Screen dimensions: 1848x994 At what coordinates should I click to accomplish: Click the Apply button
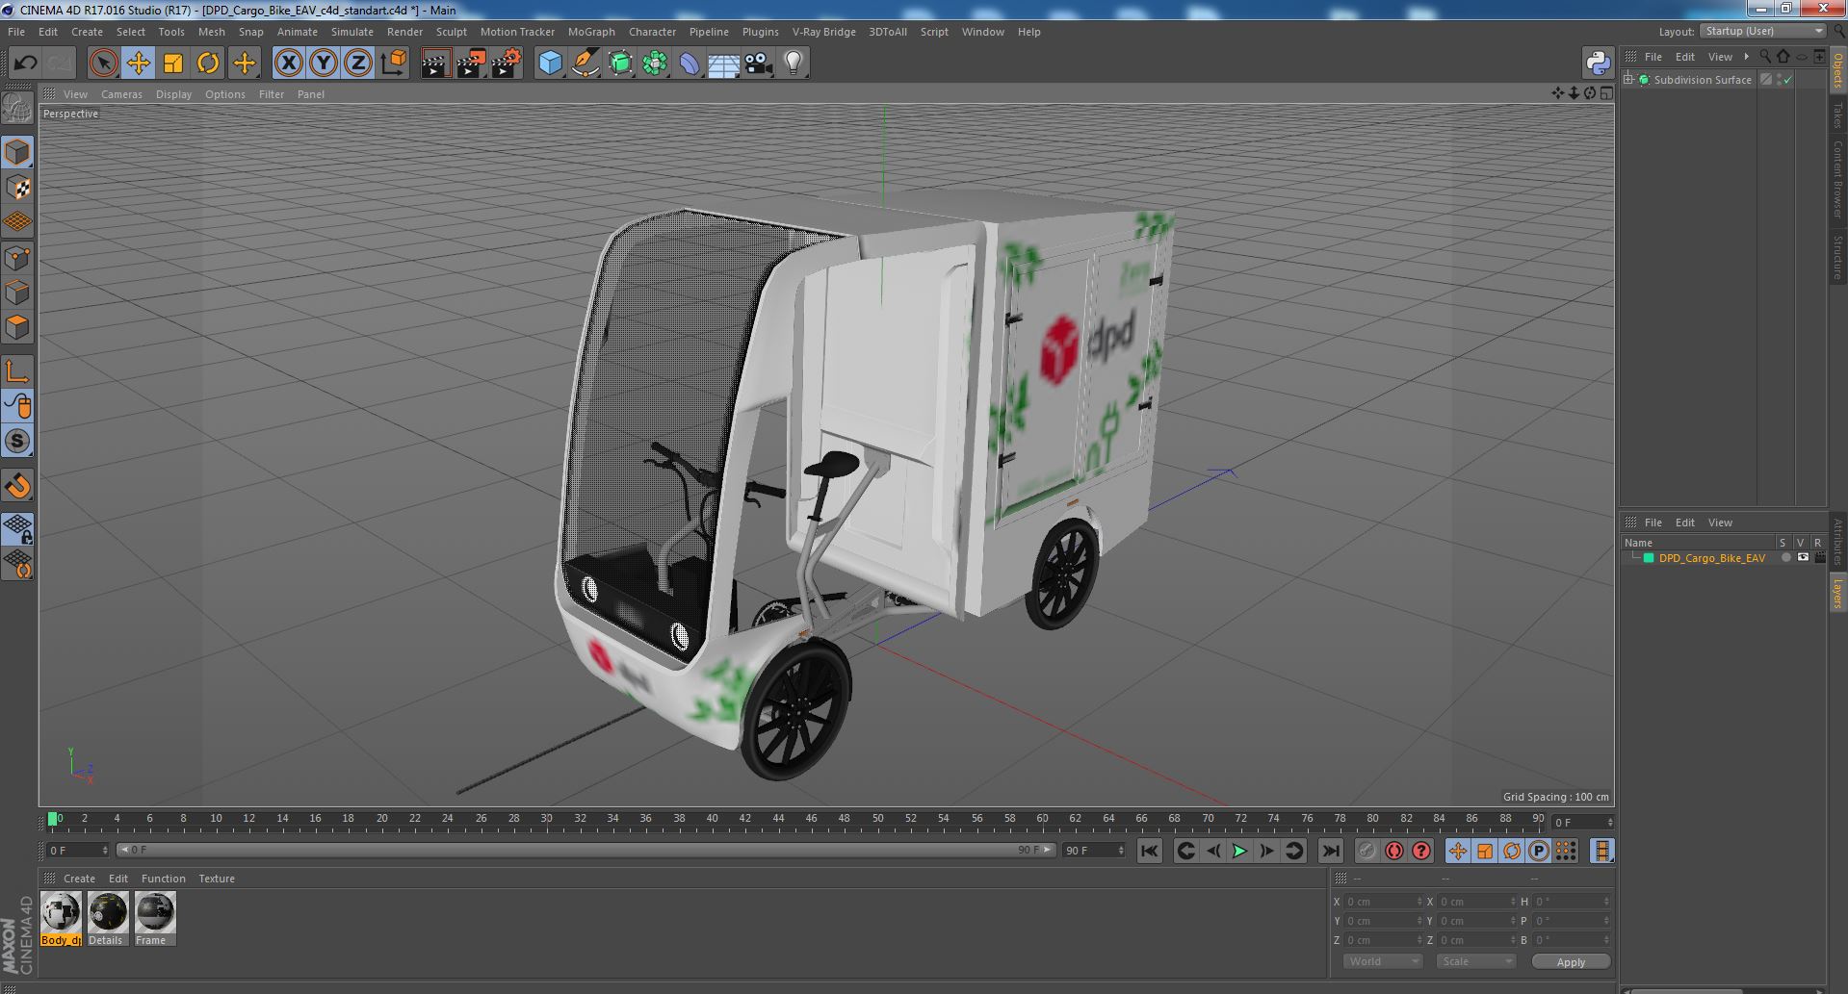tap(1571, 961)
